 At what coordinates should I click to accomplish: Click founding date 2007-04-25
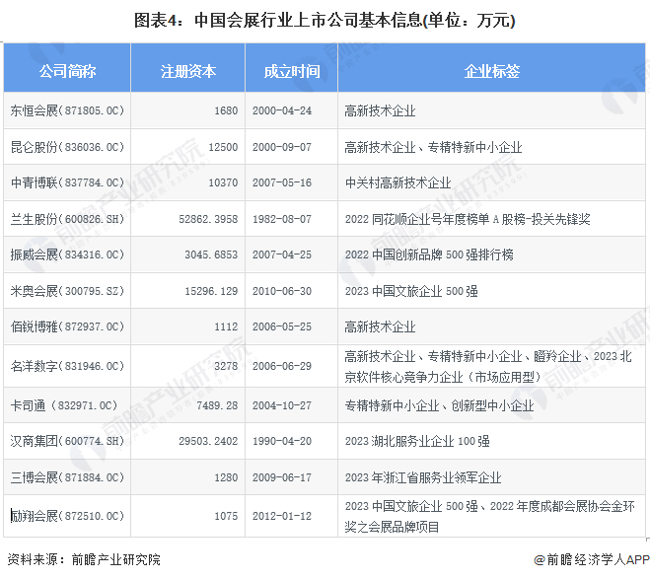[x=282, y=254]
